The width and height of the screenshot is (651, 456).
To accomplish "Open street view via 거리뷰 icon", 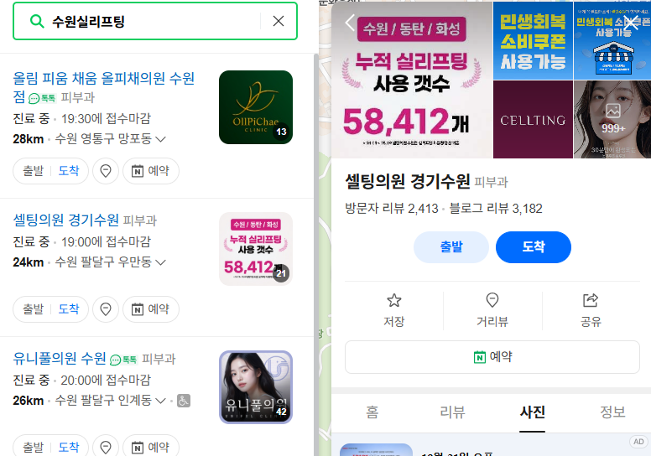I will 492,310.
